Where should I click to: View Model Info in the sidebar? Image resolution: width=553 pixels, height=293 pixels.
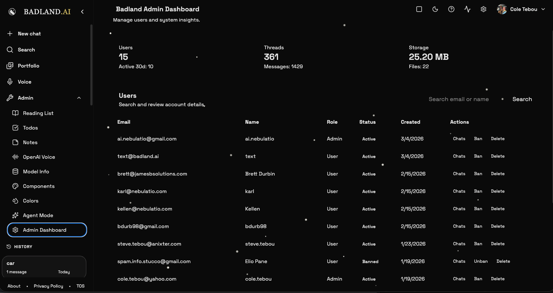[36, 171]
